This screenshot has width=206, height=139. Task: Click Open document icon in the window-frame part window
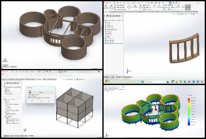pyautogui.click(x=152, y=3)
